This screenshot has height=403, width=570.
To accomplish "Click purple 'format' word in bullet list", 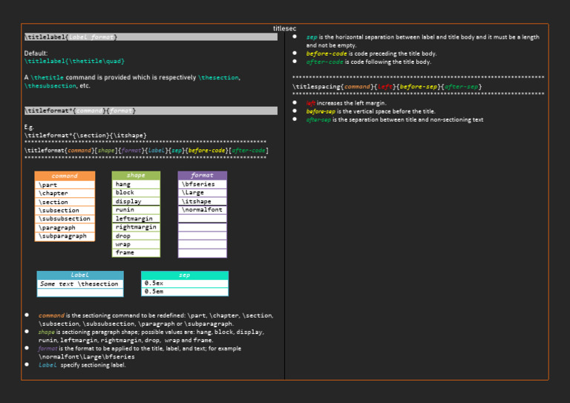I will pyautogui.click(x=47, y=349).
